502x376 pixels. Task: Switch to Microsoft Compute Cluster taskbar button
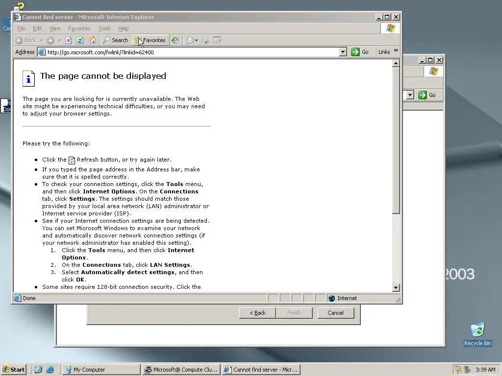(x=181, y=370)
